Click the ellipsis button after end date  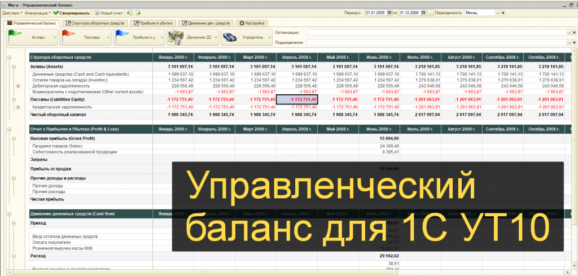click(430, 12)
